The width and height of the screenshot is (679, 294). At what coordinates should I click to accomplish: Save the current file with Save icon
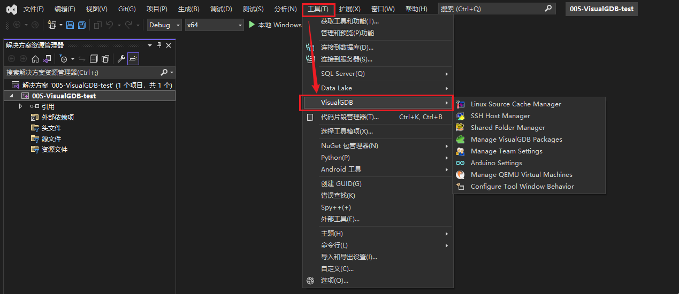[x=70, y=25]
